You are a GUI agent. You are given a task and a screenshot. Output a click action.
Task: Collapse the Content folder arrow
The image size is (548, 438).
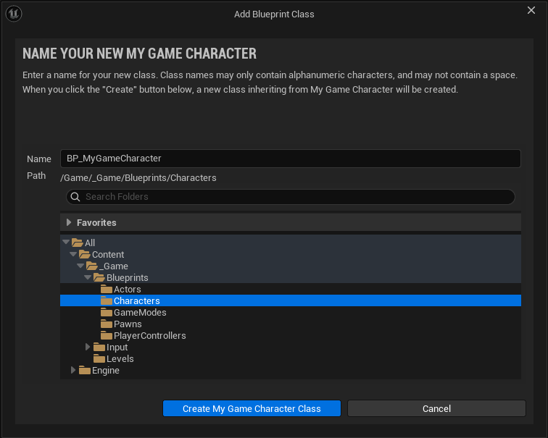tap(73, 254)
